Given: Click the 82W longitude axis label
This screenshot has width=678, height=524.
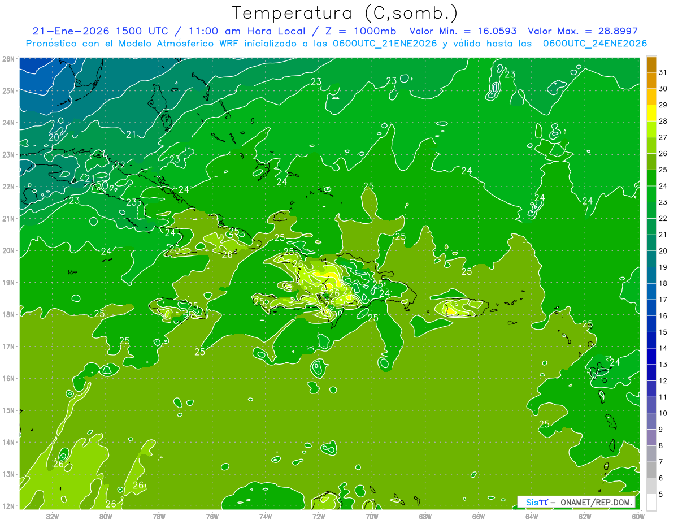Looking at the screenshot, I should 53,516.
